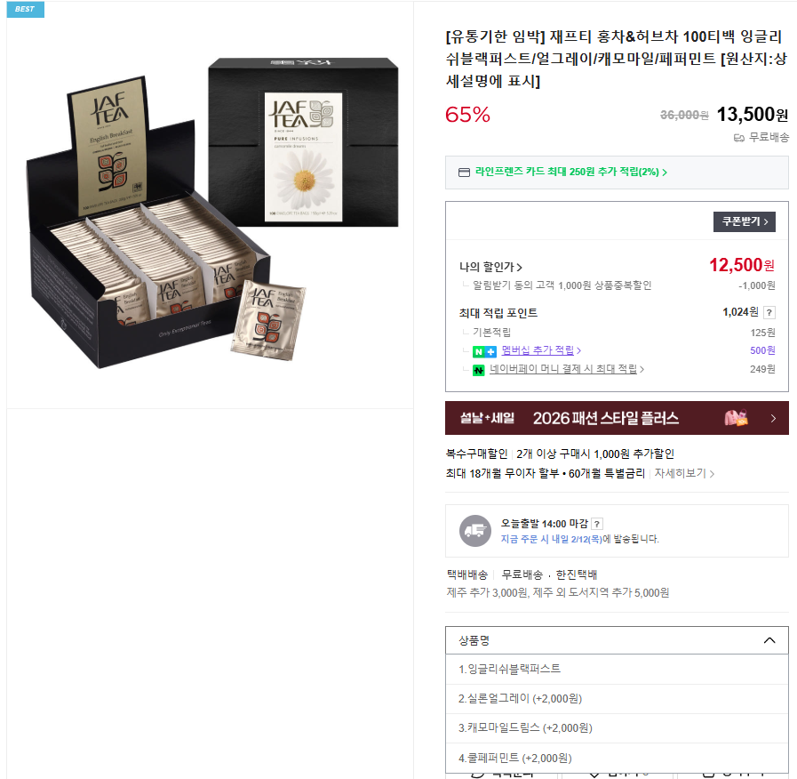This screenshot has width=797, height=779.
Task: Click the free shipping truck icon
Action: click(739, 137)
